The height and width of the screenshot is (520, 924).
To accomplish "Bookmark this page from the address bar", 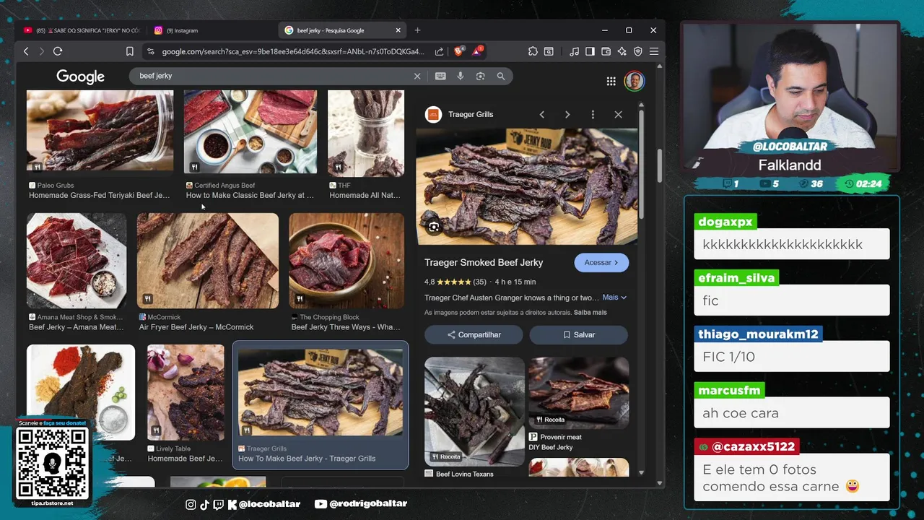I will coord(130,51).
